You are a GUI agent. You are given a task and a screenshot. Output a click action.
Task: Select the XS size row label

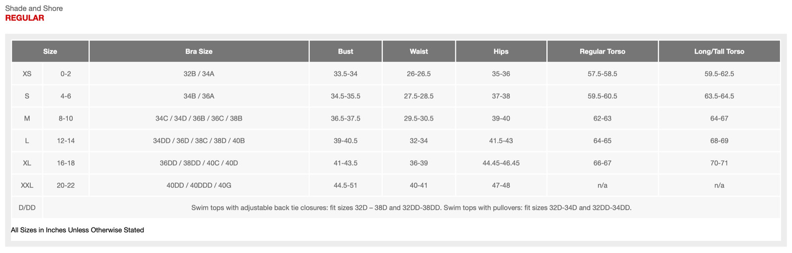click(x=27, y=74)
